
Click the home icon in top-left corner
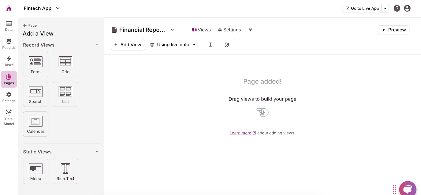coord(9,8)
